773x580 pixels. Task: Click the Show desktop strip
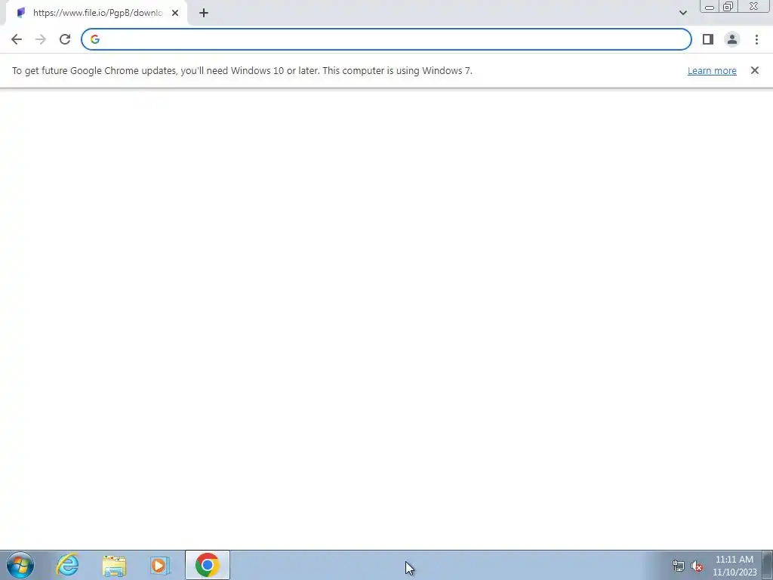pos(768,565)
